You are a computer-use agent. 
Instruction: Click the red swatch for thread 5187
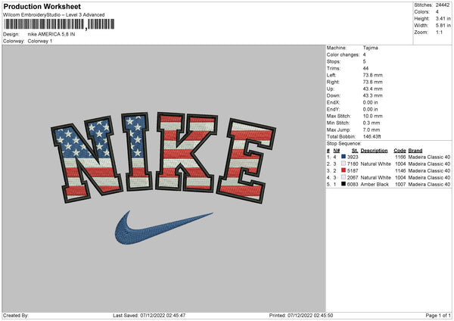(x=344, y=170)
